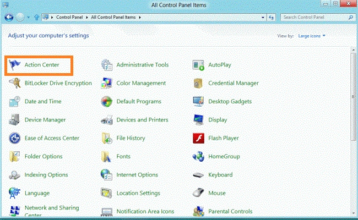Expand the address bar history dropdown arrow
The image size is (358, 220).
(x=263, y=18)
